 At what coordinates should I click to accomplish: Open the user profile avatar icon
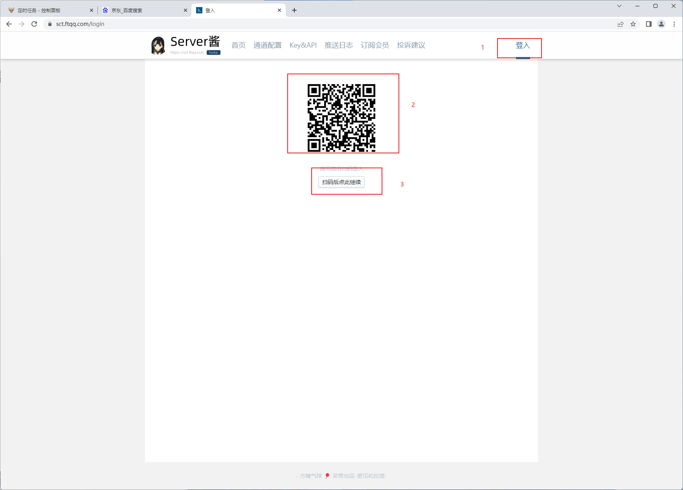(x=661, y=24)
